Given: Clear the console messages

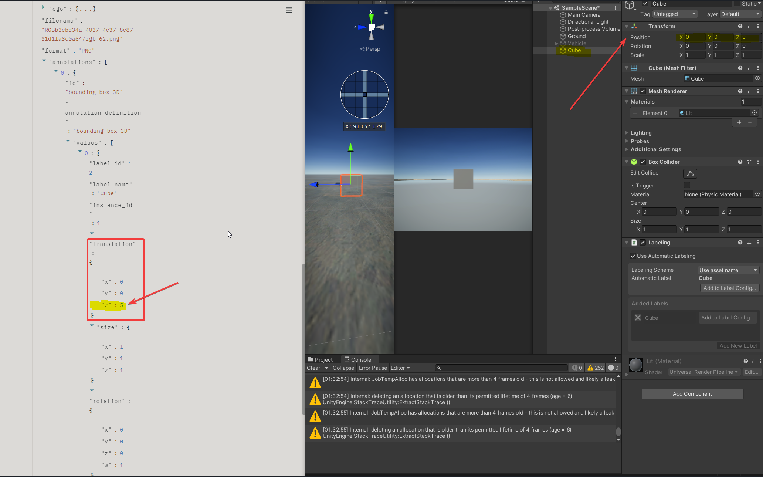Looking at the screenshot, I should (x=313, y=368).
